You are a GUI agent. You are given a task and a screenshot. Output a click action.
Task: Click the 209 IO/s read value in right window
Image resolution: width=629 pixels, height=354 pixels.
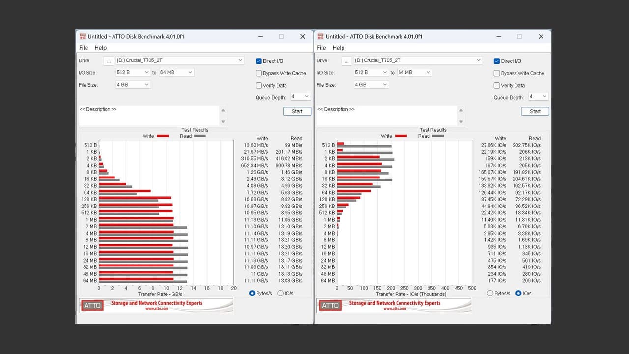click(531, 281)
